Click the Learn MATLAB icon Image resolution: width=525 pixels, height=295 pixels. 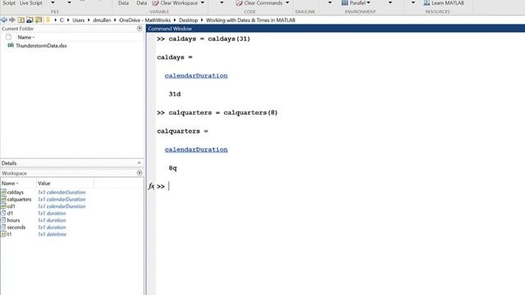(427, 2)
